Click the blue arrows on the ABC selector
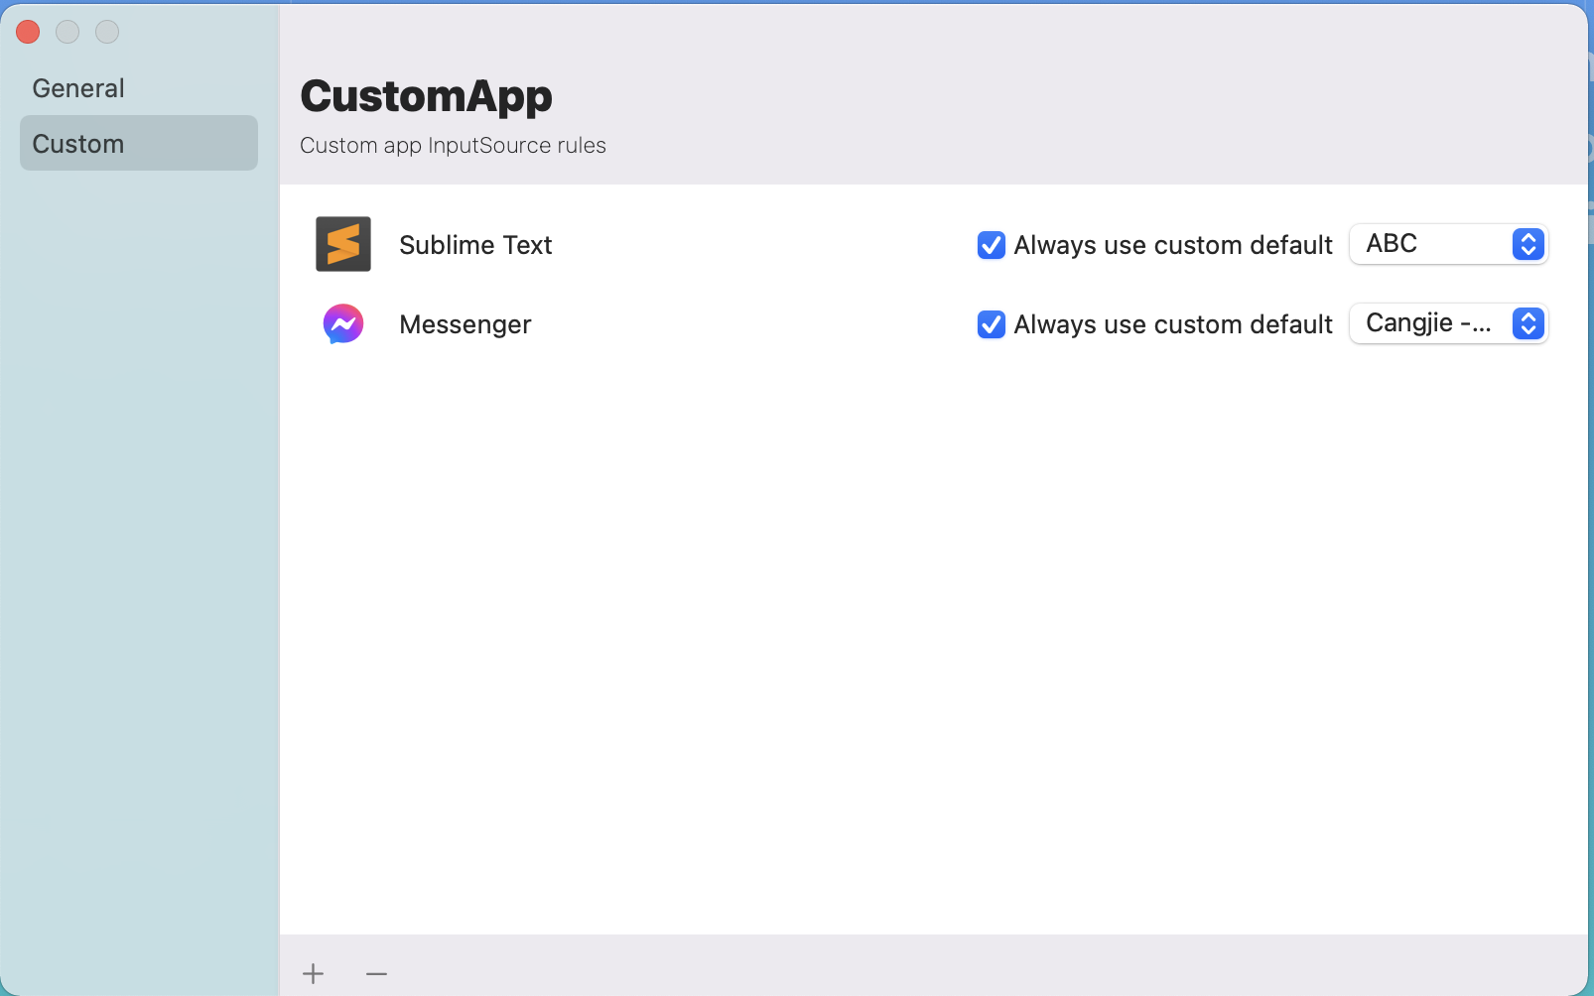 (1528, 244)
